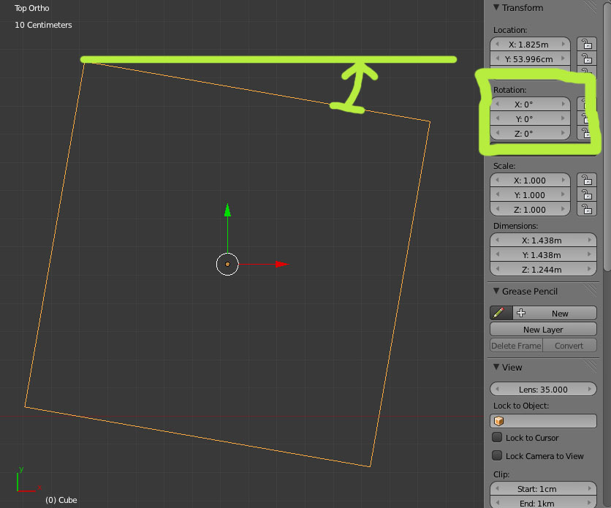Click Dimensions Z value 1.244m
The width and height of the screenshot is (611, 508).
point(543,270)
